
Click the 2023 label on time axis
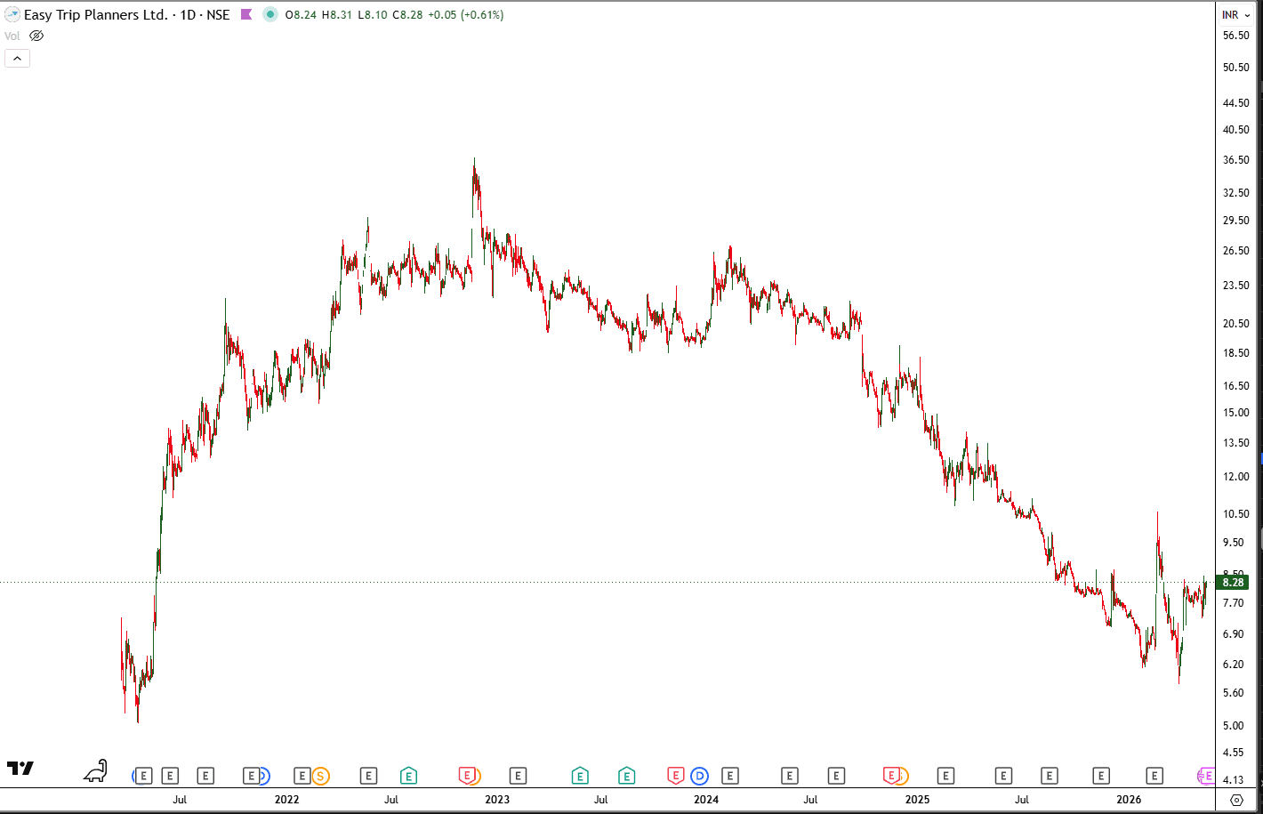coord(497,800)
